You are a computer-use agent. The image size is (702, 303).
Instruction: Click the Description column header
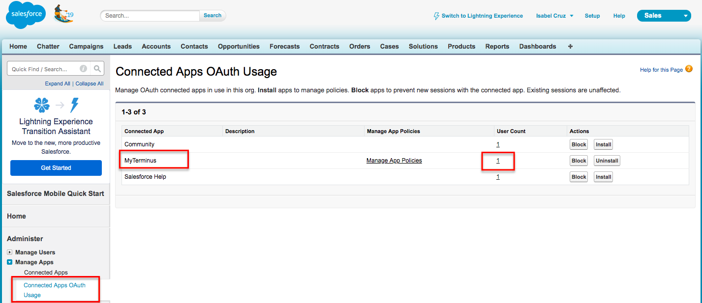(240, 131)
